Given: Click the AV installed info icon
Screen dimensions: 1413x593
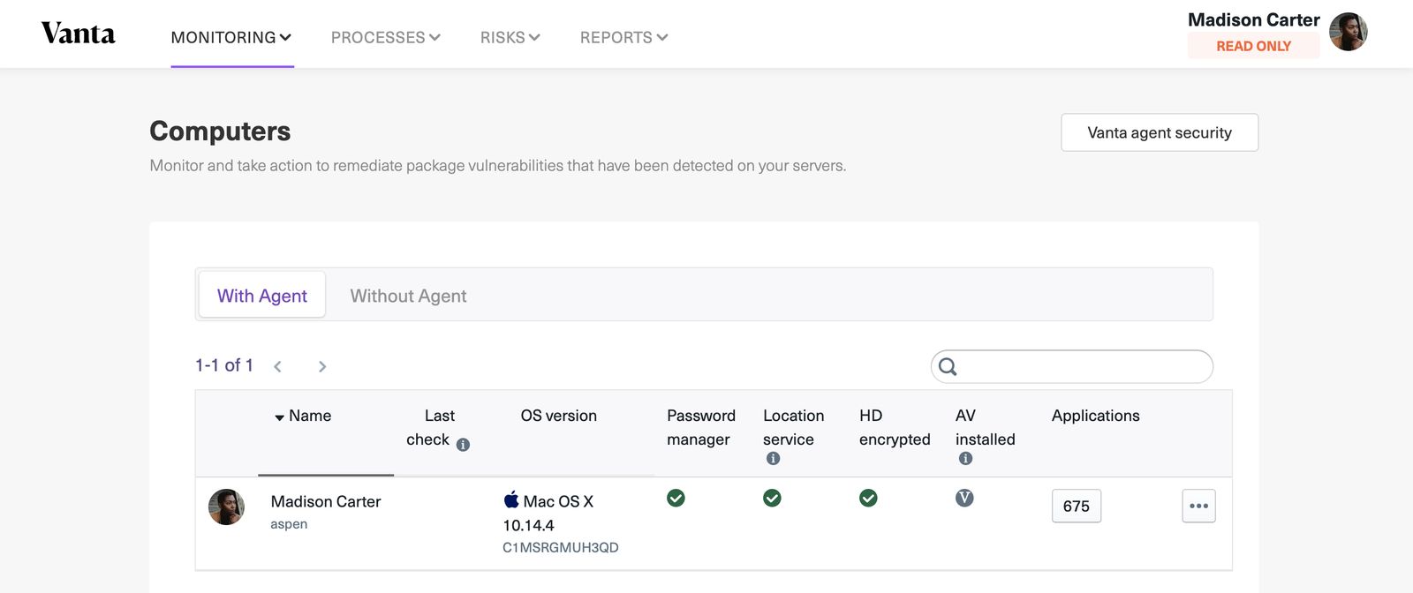Looking at the screenshot, I should click(965, 459).
